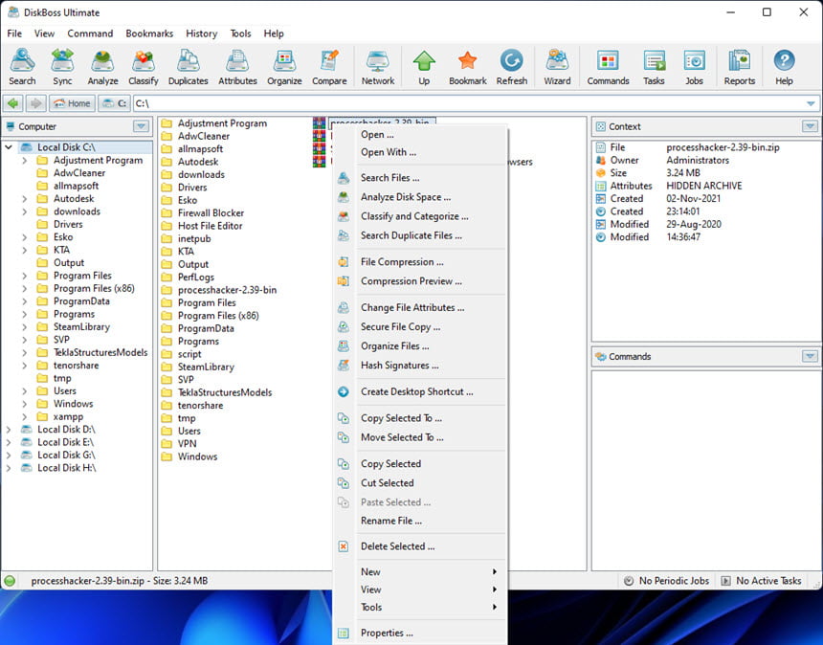Screen dimensions: 823x645
Task: Click the HIDDEN ARCHIVE attributes value
Action: 703,186
